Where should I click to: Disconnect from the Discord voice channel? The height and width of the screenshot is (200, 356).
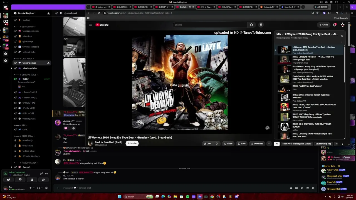coord(46,174)
